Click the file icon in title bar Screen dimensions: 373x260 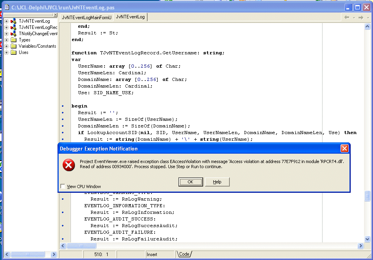click(6, 7)
